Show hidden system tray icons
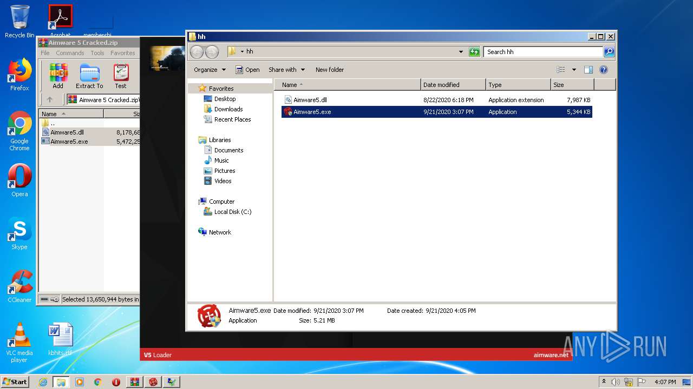This screenshot has height=389, width=693. coord(604,381)
